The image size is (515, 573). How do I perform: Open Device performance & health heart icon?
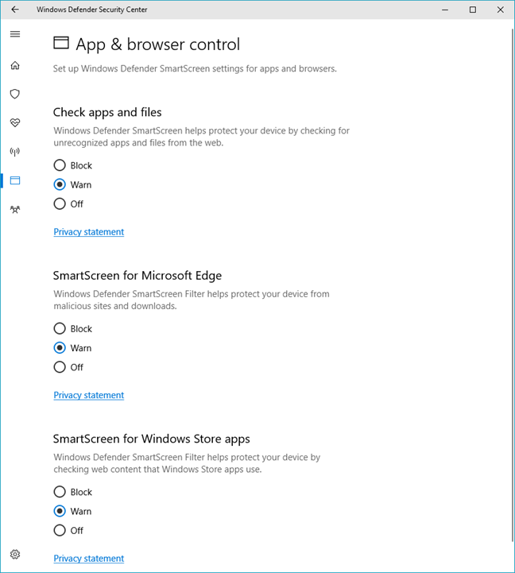(x=15, y=122)
